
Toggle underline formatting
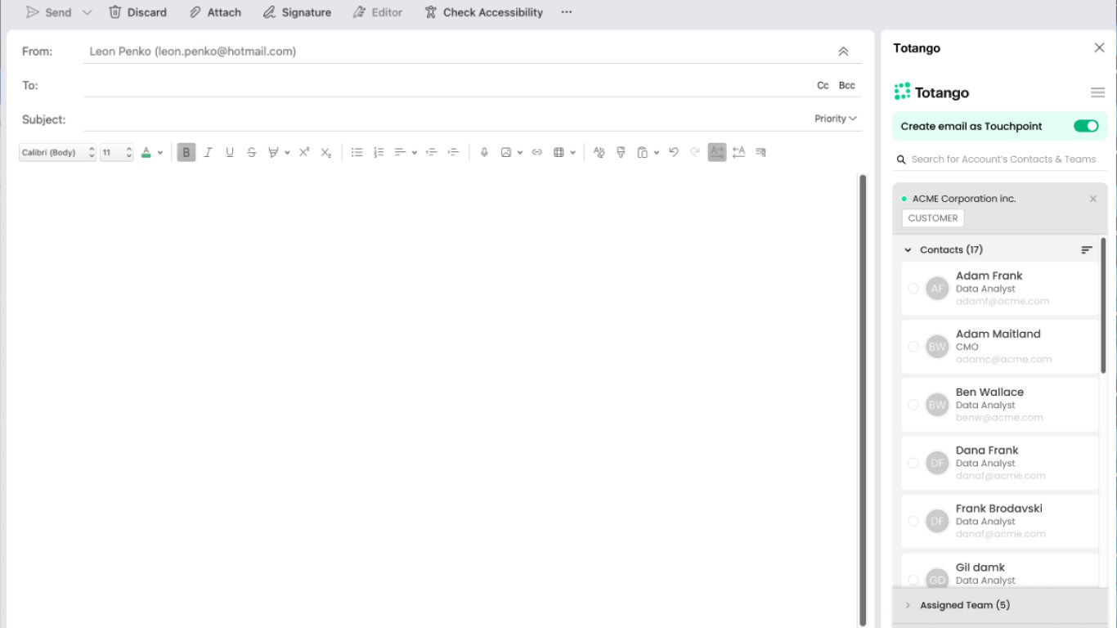pos(230,152)
